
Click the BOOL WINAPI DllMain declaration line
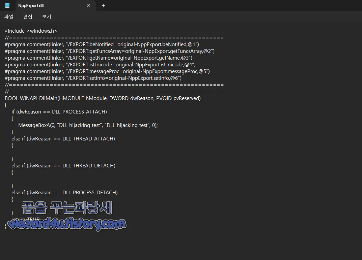point(103,98)
